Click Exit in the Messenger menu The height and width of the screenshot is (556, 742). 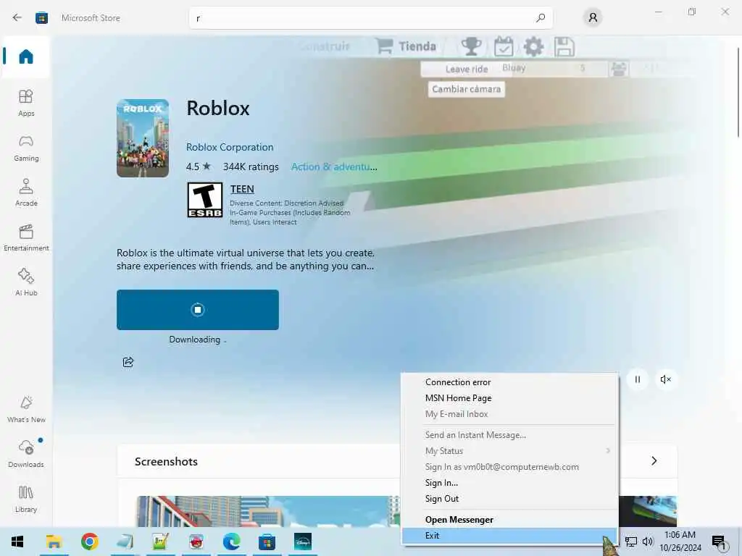[509, 536]
